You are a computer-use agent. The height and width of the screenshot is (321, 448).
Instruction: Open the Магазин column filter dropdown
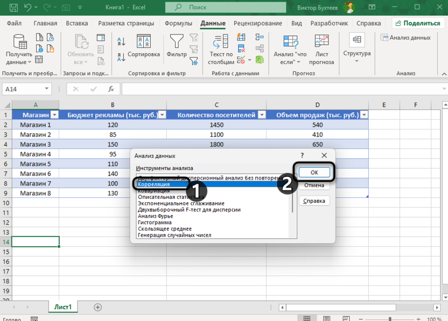54,115
